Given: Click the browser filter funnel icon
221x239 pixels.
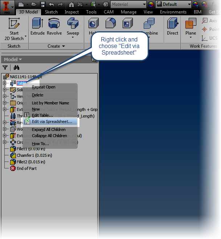Looking at the screenshot, I should (5, 68).
